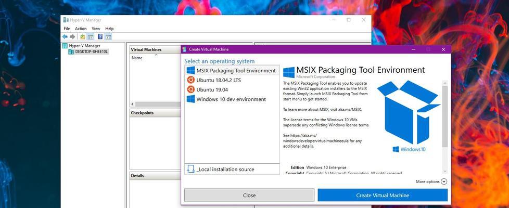Go forward with the toolbar Forward arrow
Viewport: 509px width, 208px height.
pyautogui.click(x=72, y=37)
